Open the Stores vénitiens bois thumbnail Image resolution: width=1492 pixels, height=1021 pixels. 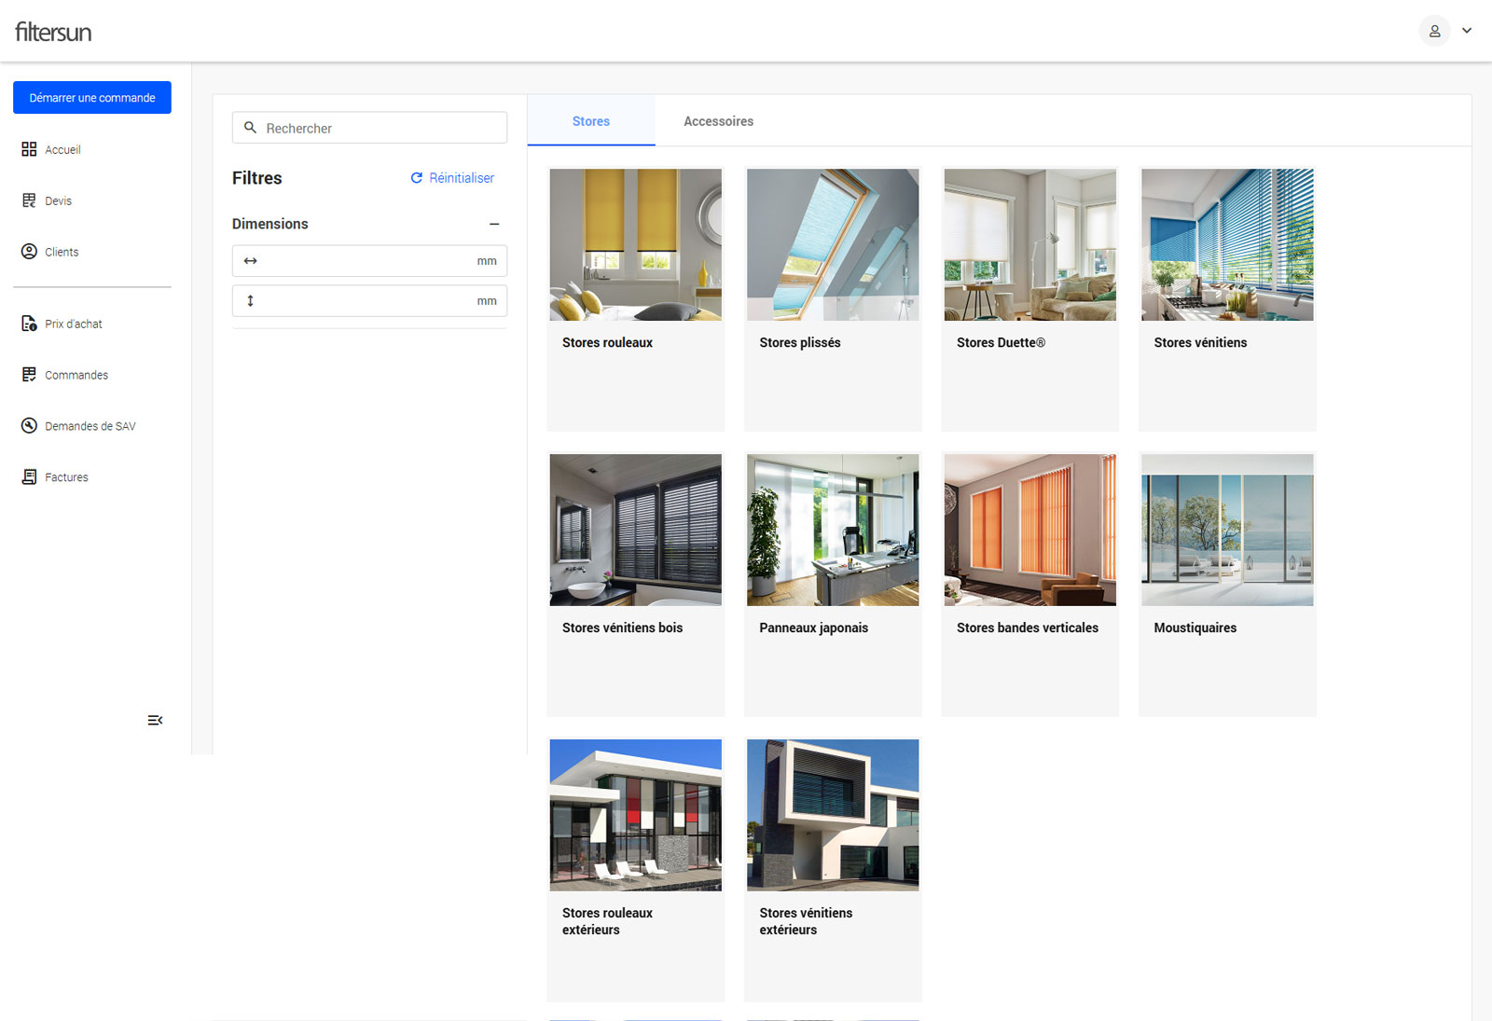[x=635, y=530]
